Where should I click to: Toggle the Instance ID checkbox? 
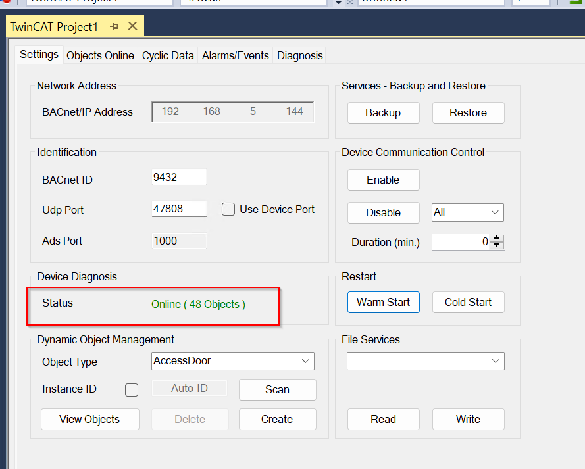pyautogui.click(x=132, y=390)
